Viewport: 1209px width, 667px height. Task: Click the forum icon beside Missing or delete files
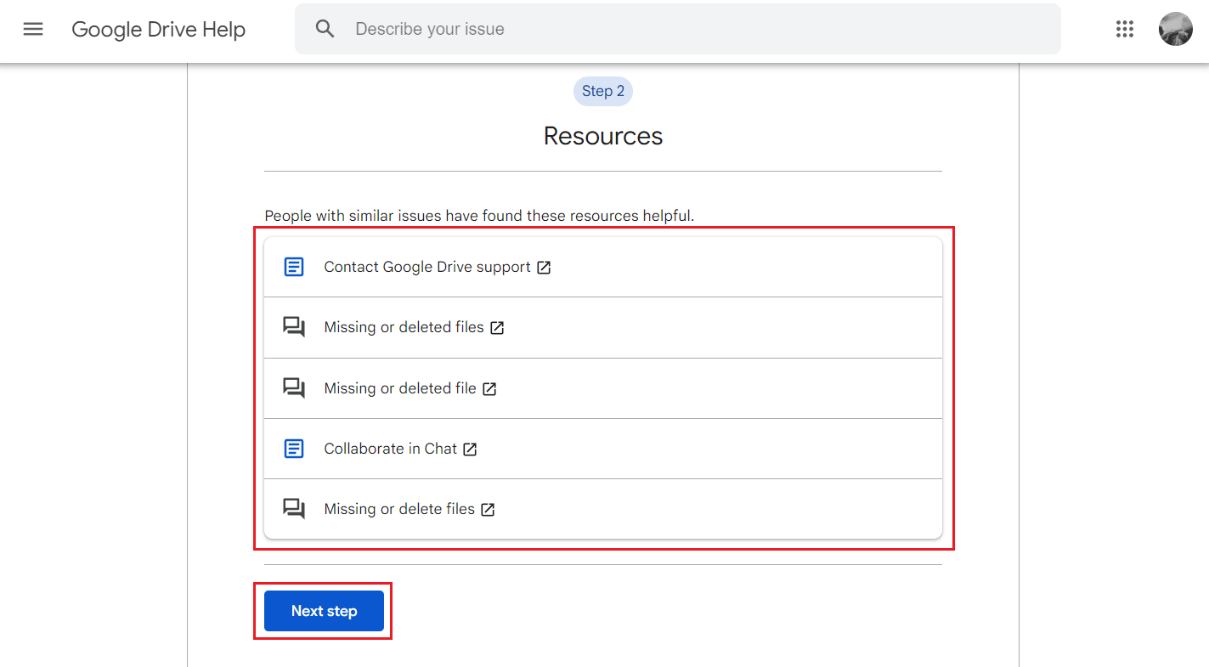[294, 509]
